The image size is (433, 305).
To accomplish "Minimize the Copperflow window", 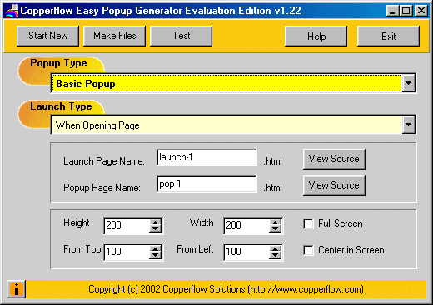I will [x=392, y=11].
